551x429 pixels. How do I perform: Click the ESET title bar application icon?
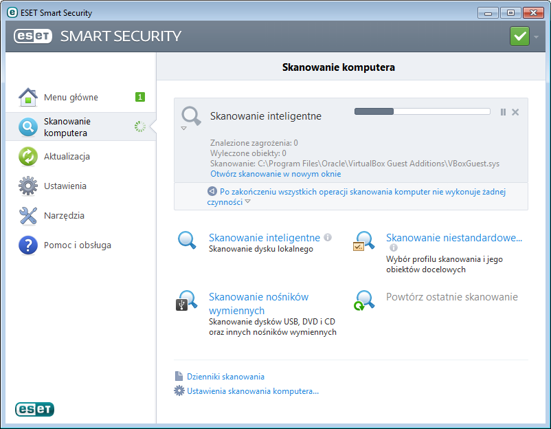click(12, 12)
